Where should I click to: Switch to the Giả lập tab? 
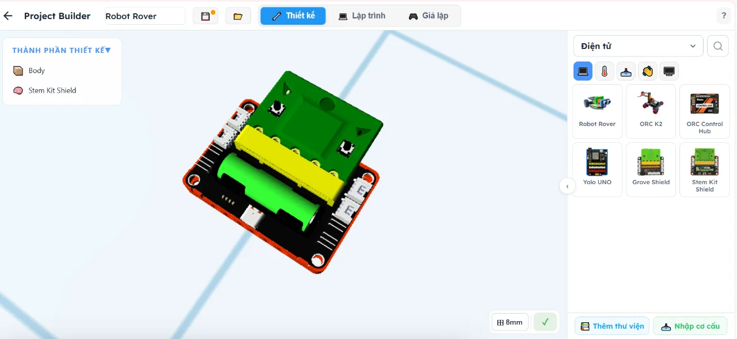pos(428,16)
